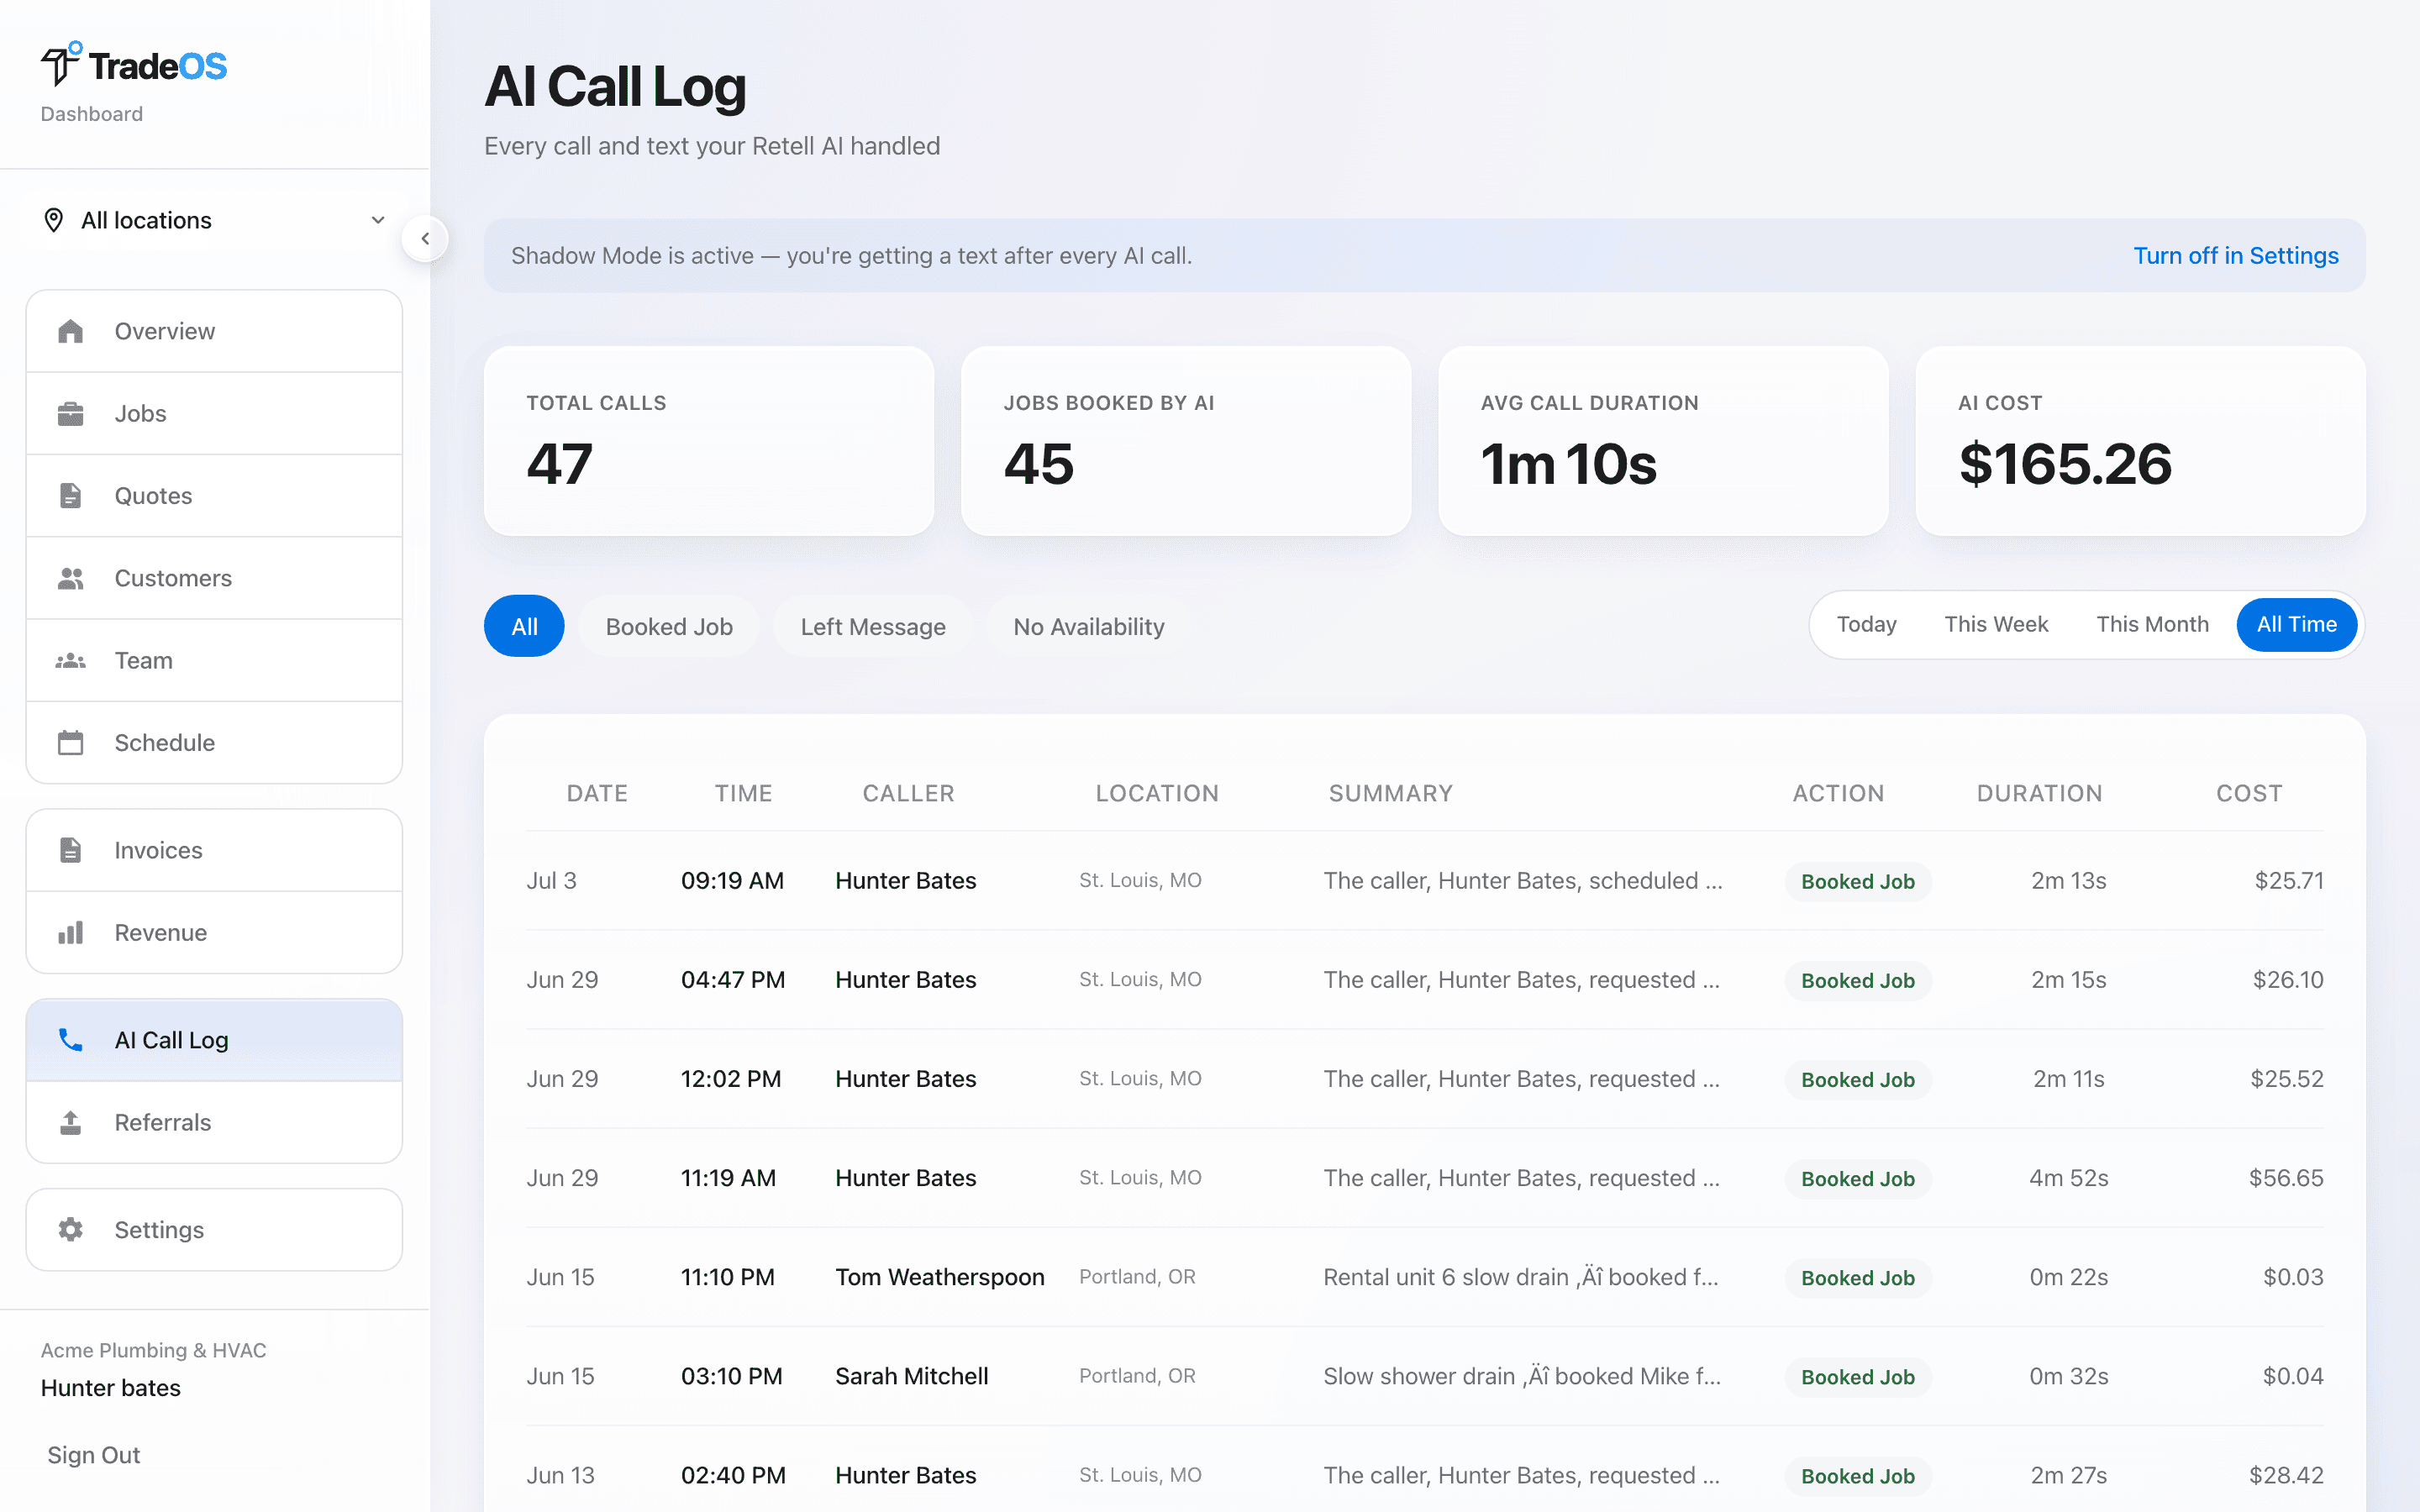The image size is (2420, 1512).
Task: Click the Quotes document icon
Action: [x=70, y=495]
